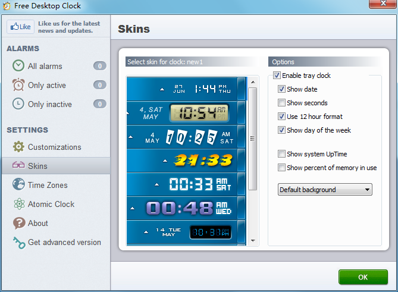Image resolution: width=398 pixels, height=292 pixels.
Task: Toggle the Use 12 hour format checkbox
Action: click(x=282, y=117)
